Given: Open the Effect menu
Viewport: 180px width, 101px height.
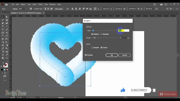Looking at the screenshot, I should coord(40,4).
